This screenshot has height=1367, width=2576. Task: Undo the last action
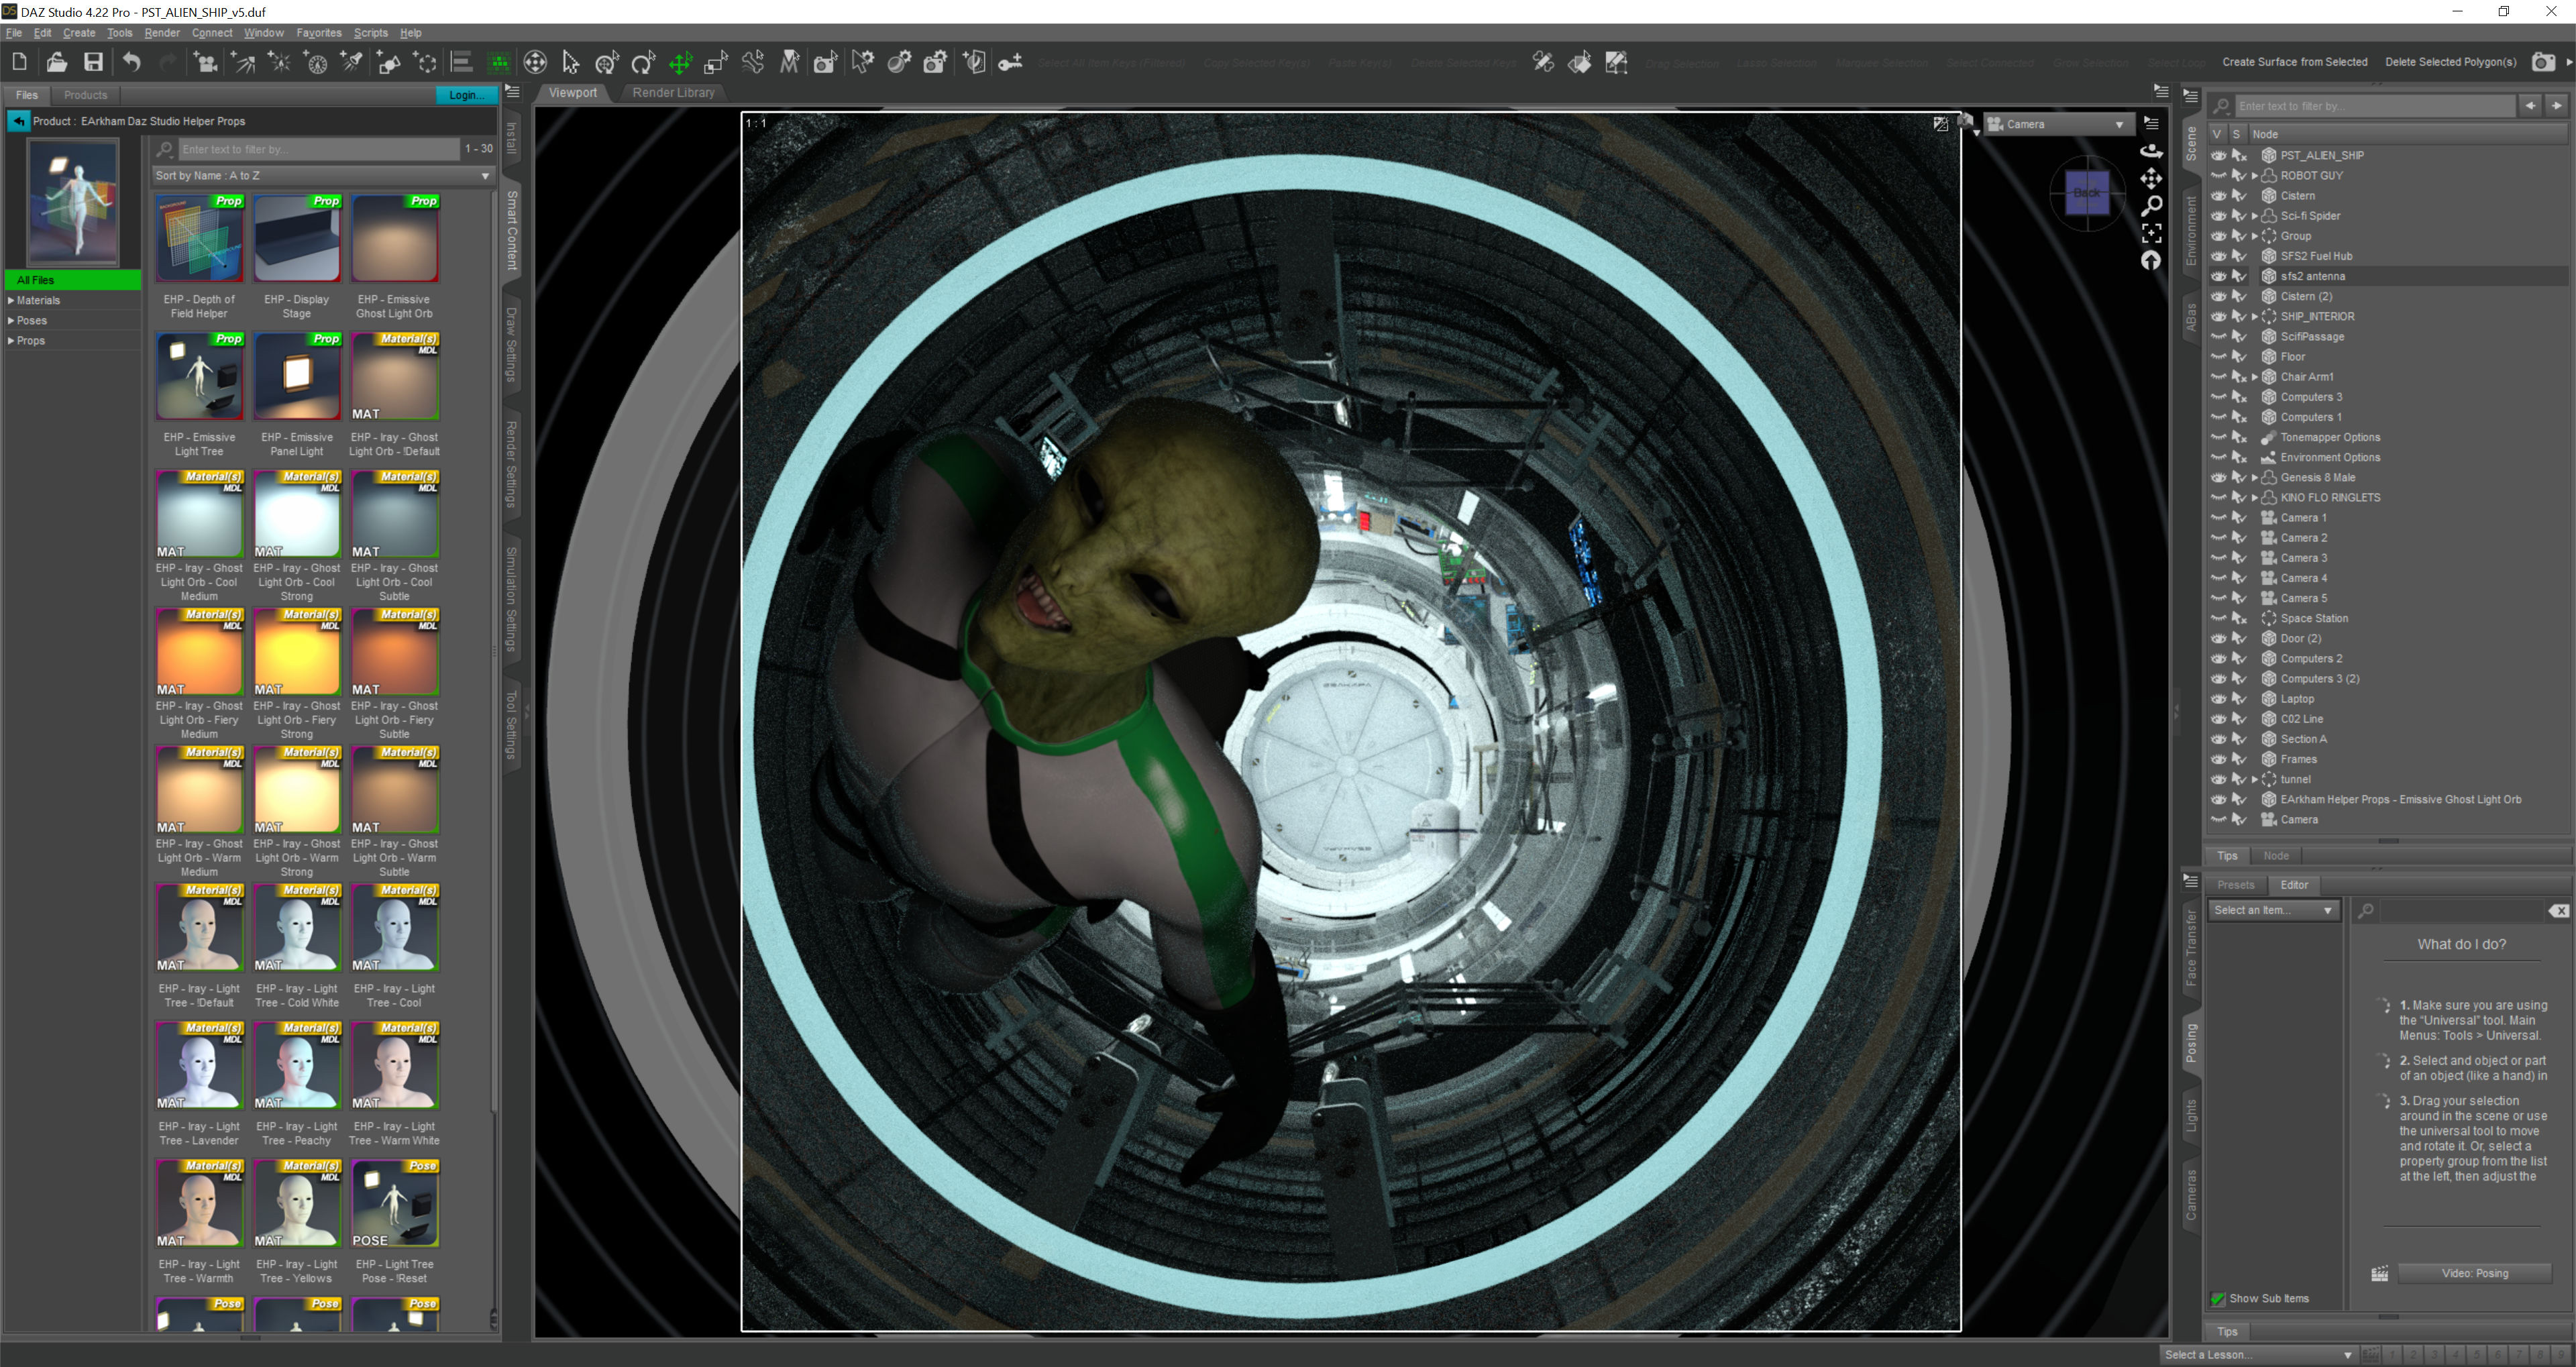coord(131,62)
